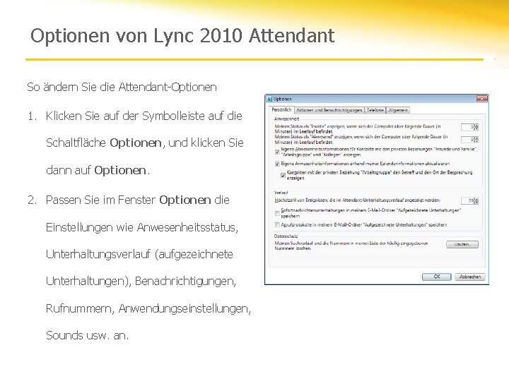This screenshot has width=509, height=381.
Task: Click the Höchstzahl von Ereignissen stepper
Action: pos(476,201)
